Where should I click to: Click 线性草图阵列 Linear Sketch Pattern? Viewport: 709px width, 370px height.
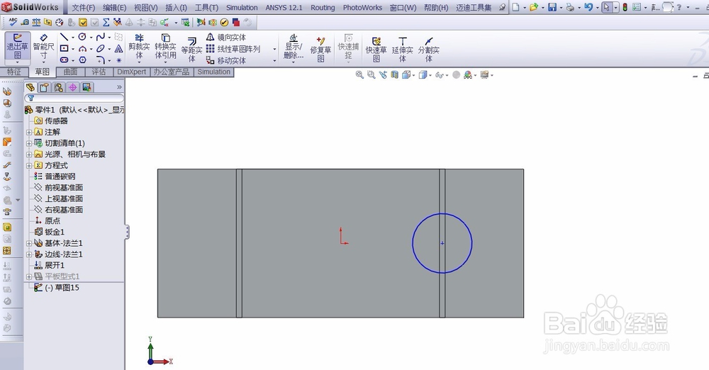click(233, 48)
